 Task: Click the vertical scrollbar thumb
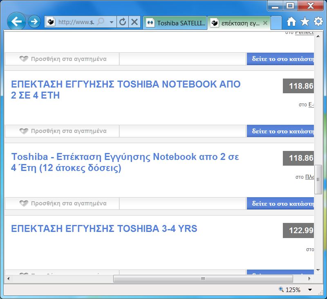point(318,180)
